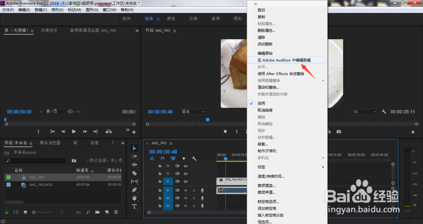
Task: Expand project panel overflow chevrons
Action: [123, 143]
